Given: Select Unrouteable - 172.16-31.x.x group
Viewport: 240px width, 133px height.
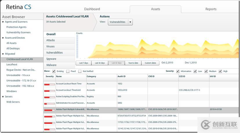Looking at the screenshot, I should coord(21,80).
